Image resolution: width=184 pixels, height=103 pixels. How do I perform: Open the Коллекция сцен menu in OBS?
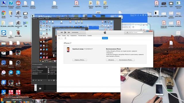[64, 18]
